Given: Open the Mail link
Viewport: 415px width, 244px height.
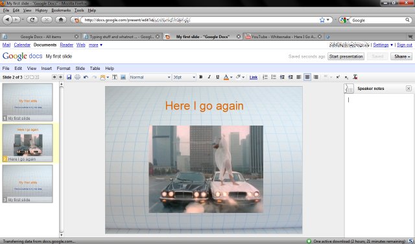Looking at the screenshot, I should click(x=6, y=45).
